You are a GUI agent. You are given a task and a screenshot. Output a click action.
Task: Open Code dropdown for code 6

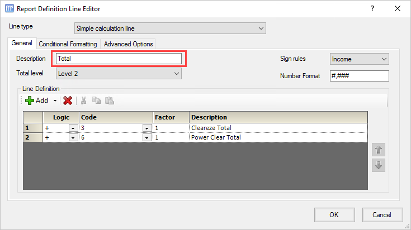tap(147, 138)
